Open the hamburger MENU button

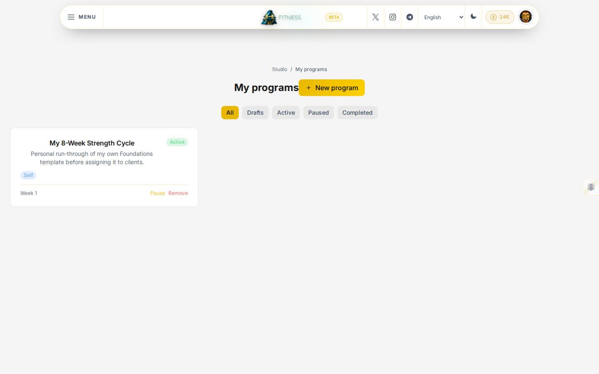point(82,17)
